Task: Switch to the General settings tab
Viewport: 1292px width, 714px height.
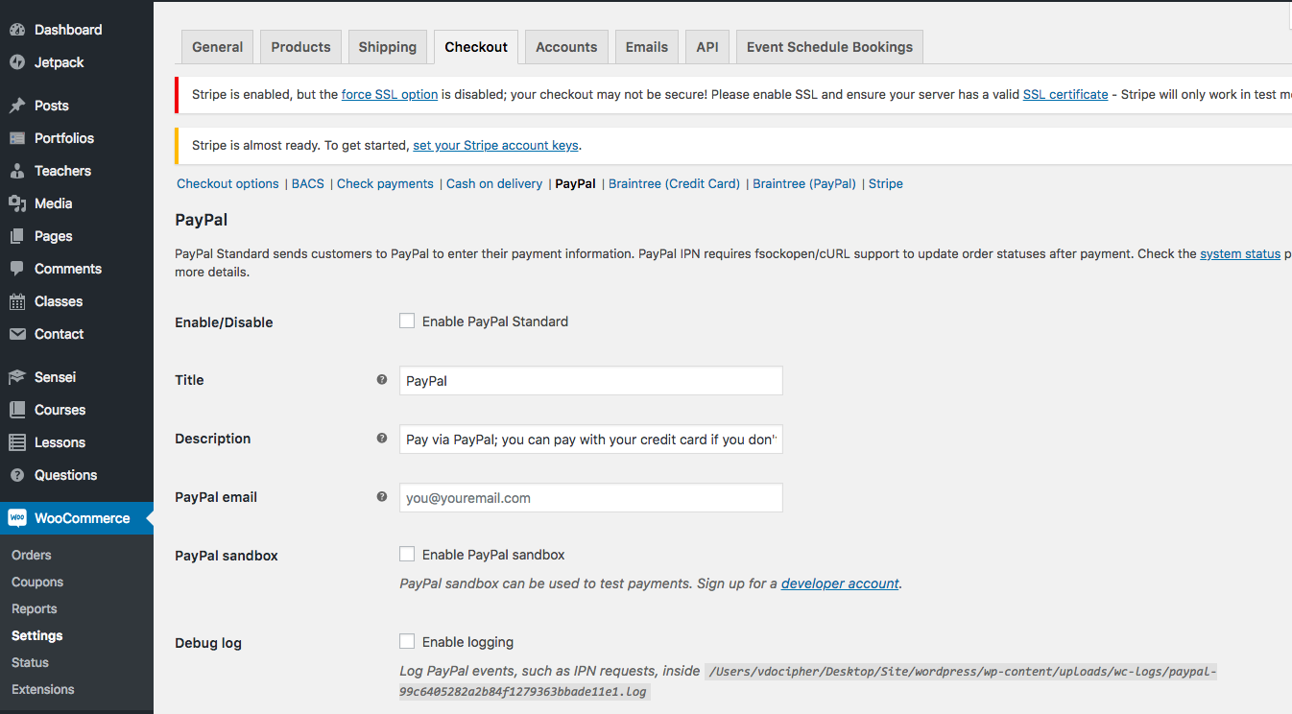Action: [x=218, y=47]
